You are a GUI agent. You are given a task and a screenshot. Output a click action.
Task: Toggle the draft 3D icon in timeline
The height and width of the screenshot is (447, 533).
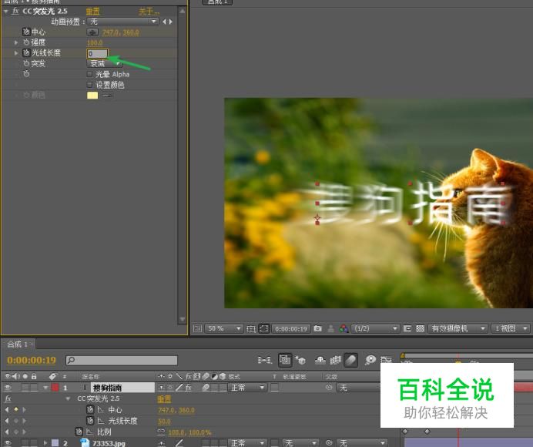coord(300,360)
